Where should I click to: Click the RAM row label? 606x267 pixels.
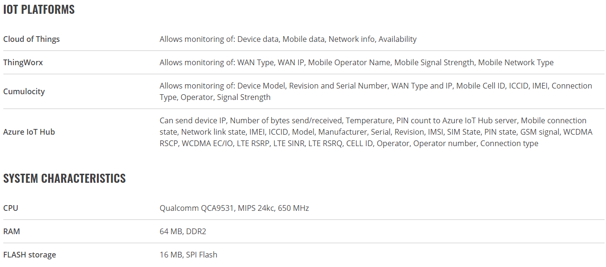click(x=11, y=231)
